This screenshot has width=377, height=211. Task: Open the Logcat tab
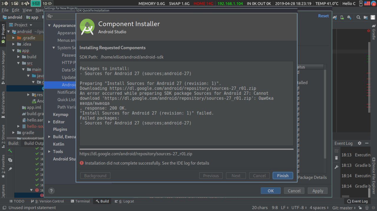pyautogui.click(x=124, y=201)
